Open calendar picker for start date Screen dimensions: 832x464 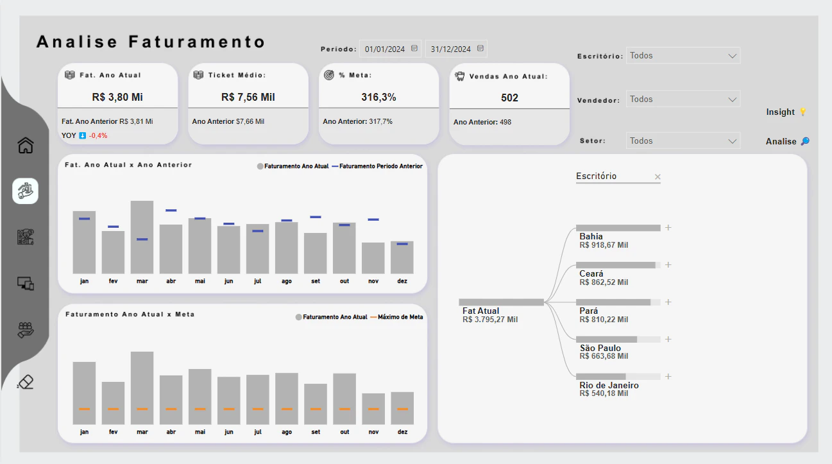pos(414,48)
